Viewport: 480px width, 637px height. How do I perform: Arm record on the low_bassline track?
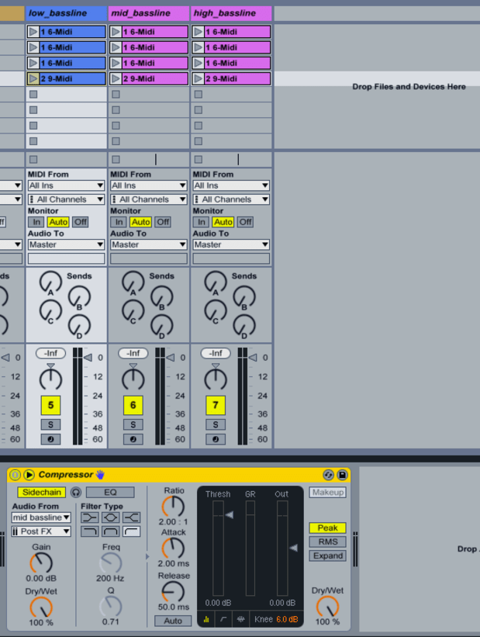point(50,439)
